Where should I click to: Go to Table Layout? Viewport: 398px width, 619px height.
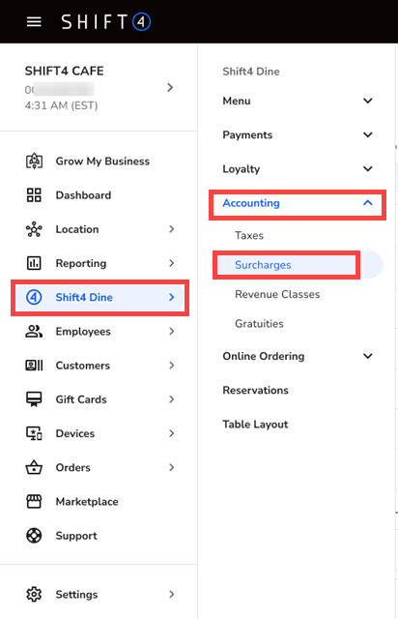point(255,425)
